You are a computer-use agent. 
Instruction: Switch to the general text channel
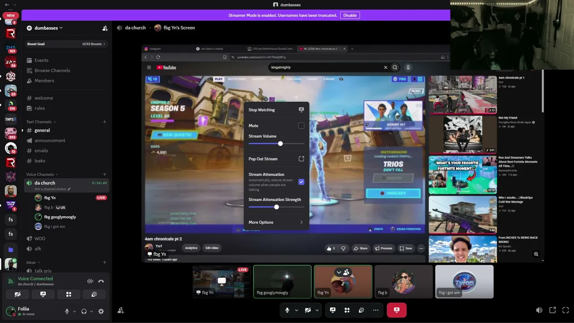click(66, 130)
